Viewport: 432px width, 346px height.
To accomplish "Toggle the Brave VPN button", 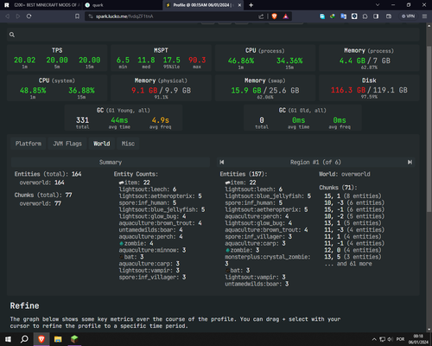I will click(409, 16).
